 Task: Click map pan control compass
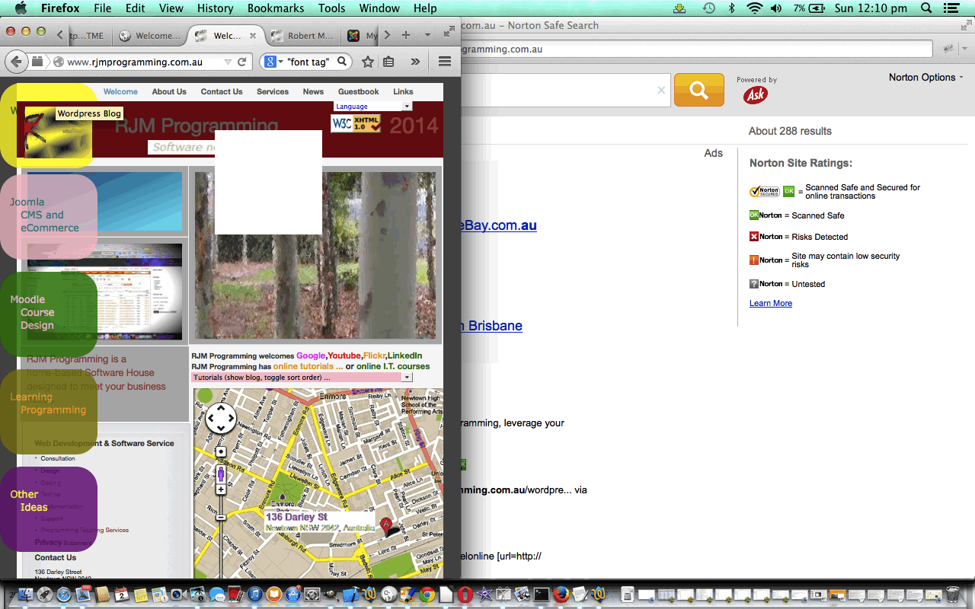[221, 418]
